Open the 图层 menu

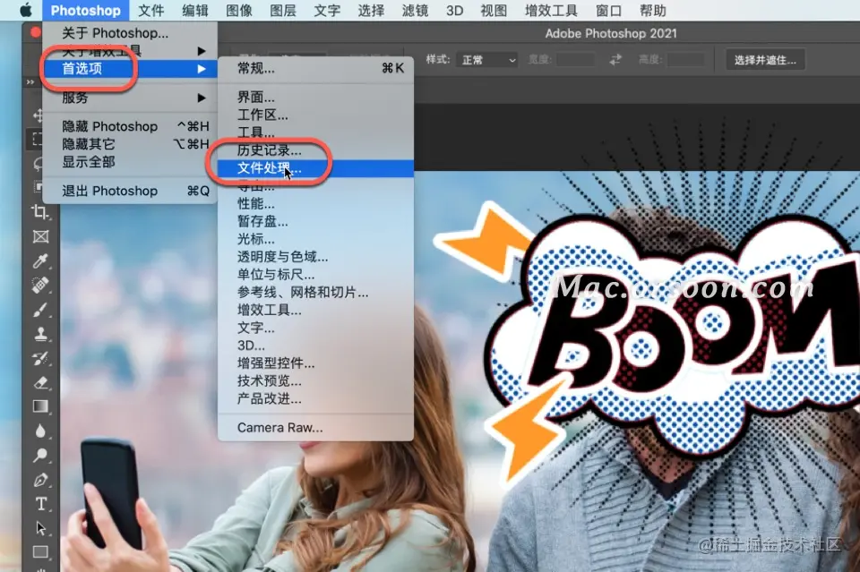[x=283, y=11]
